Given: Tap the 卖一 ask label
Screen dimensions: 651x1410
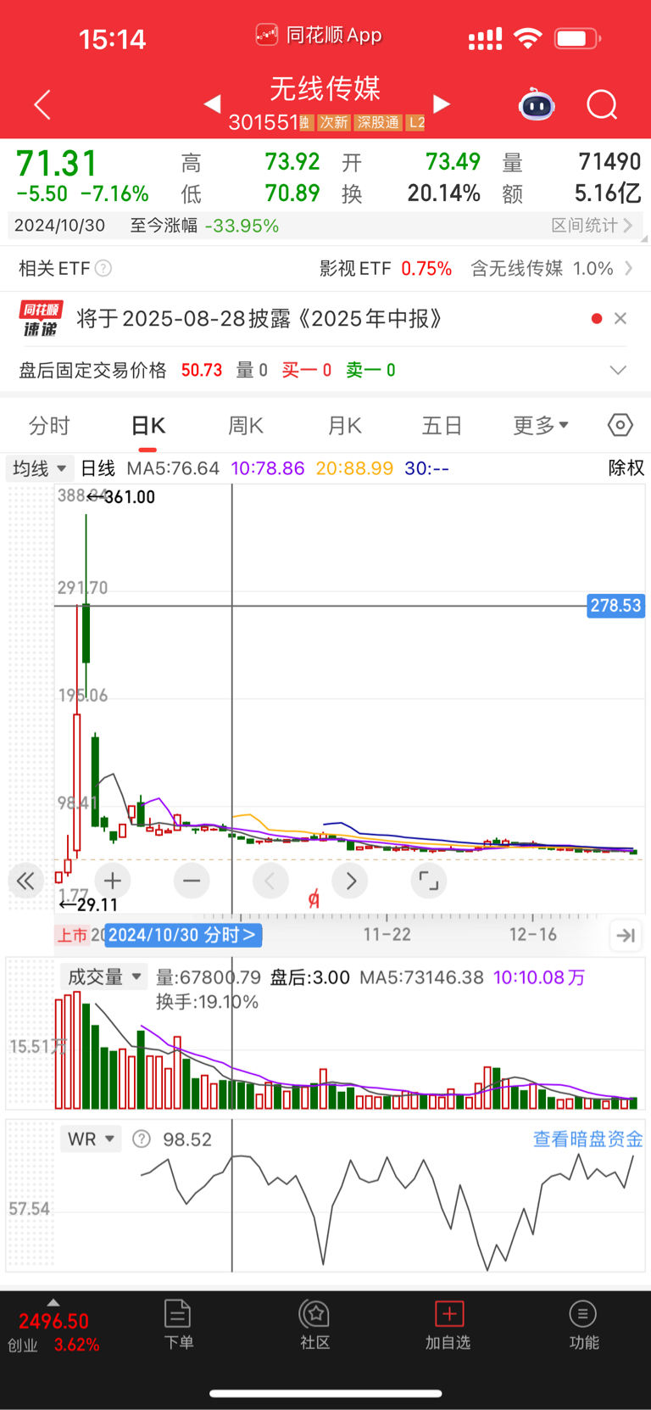Looking at the screenshot, I should click(364, 370).
